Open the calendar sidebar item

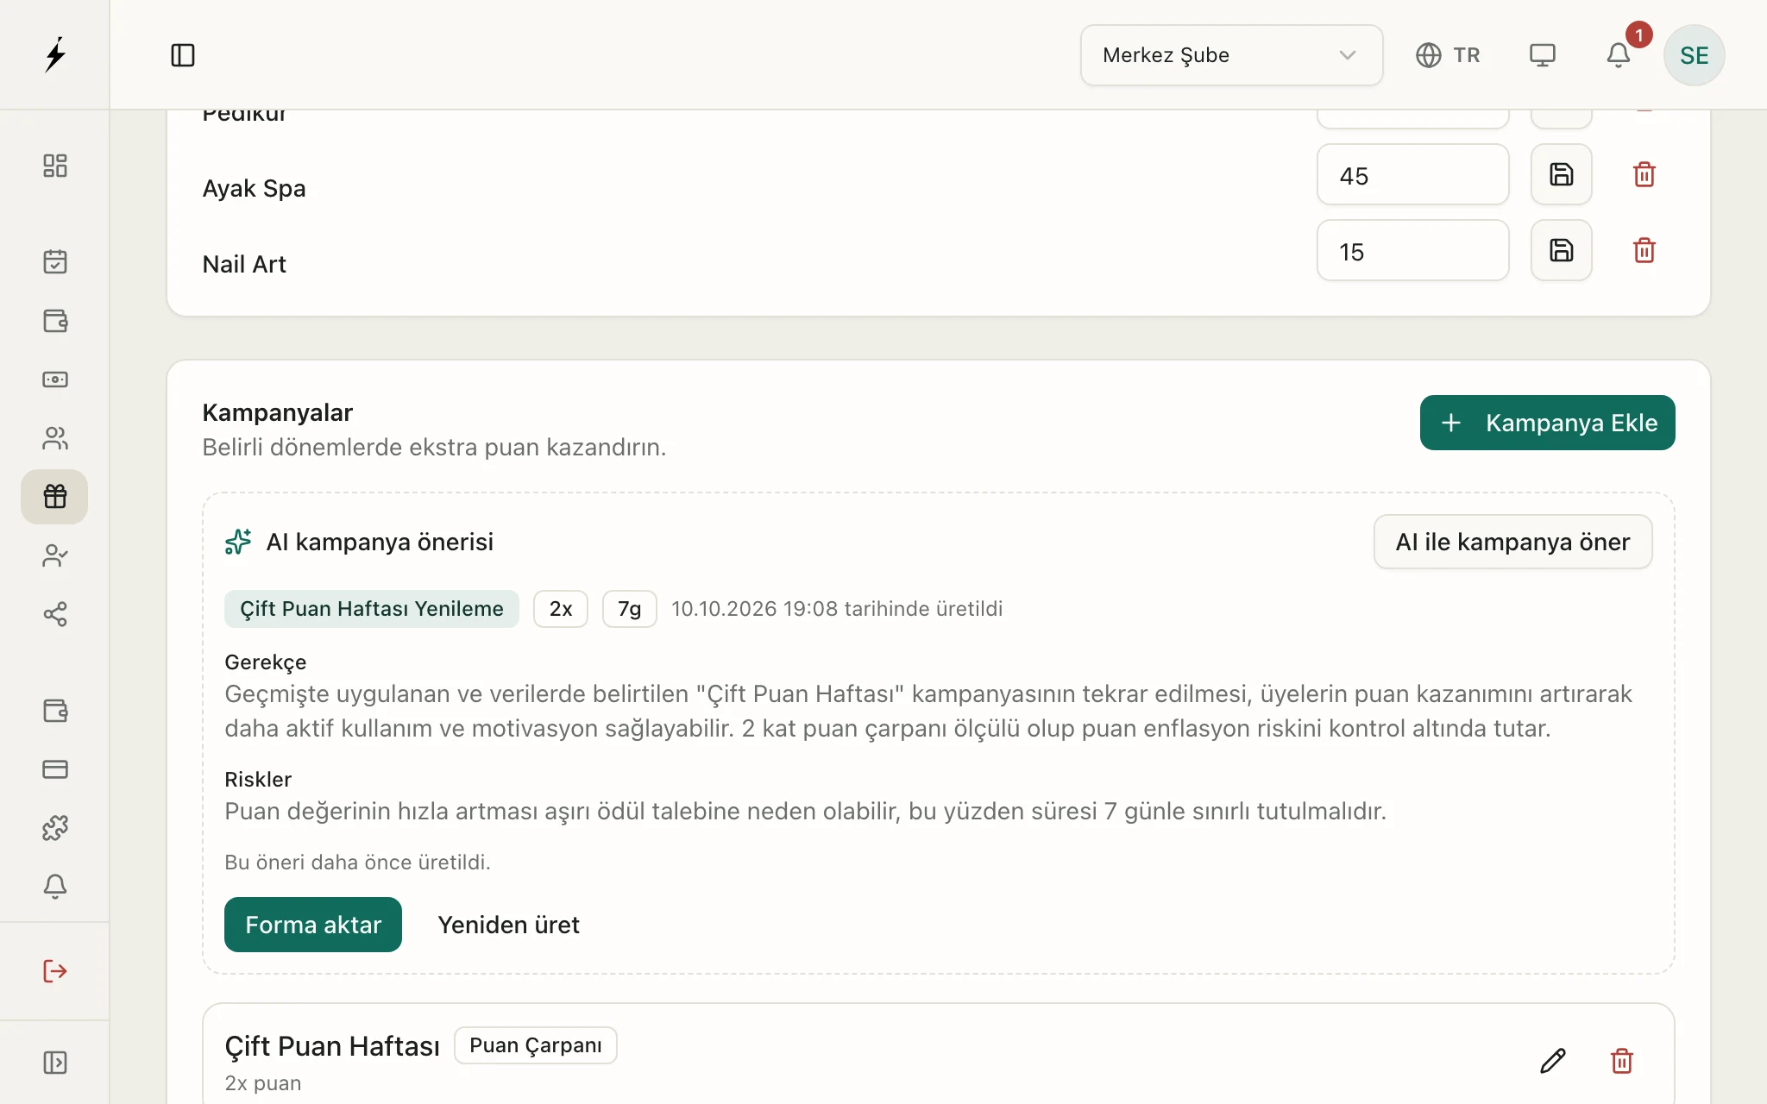[55, 261]
